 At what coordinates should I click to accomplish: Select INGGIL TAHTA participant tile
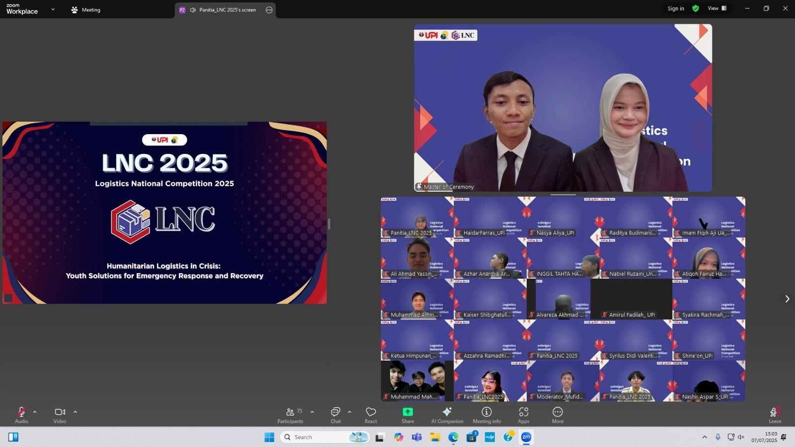[563, 258]
